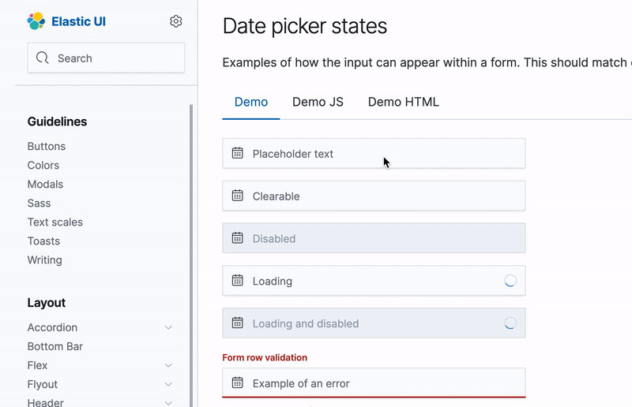
Task: Click calendar icon in Clearable field
Action: pos(237,196)
